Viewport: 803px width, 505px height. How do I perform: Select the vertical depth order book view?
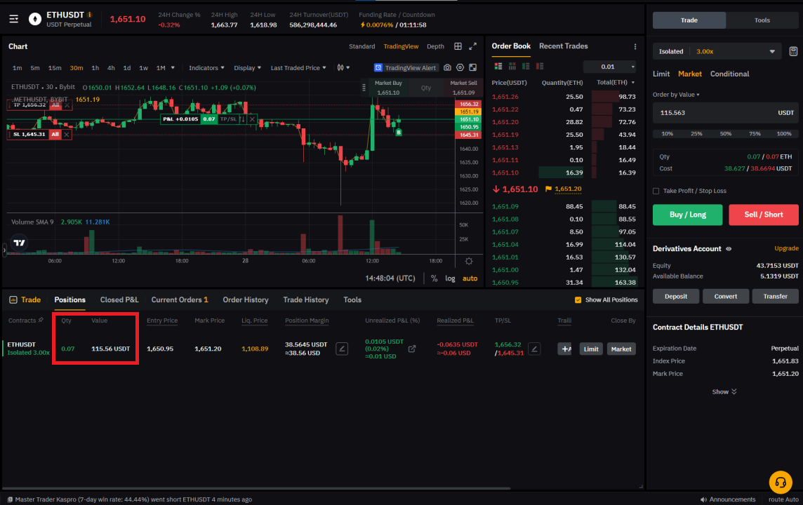tap(512, 67)
